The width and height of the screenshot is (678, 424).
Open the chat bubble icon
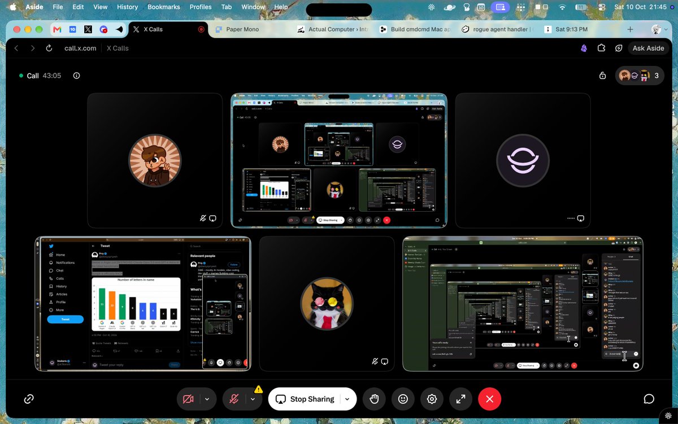(649, 399)
